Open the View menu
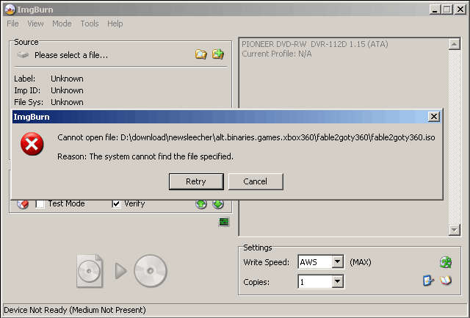The width and height of the screenshot is (470, 318). pyautogui.click(x=35, y=24)
